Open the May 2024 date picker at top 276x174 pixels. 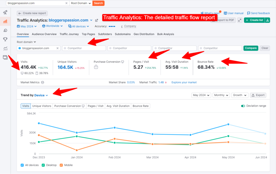(x=27, y=26)
